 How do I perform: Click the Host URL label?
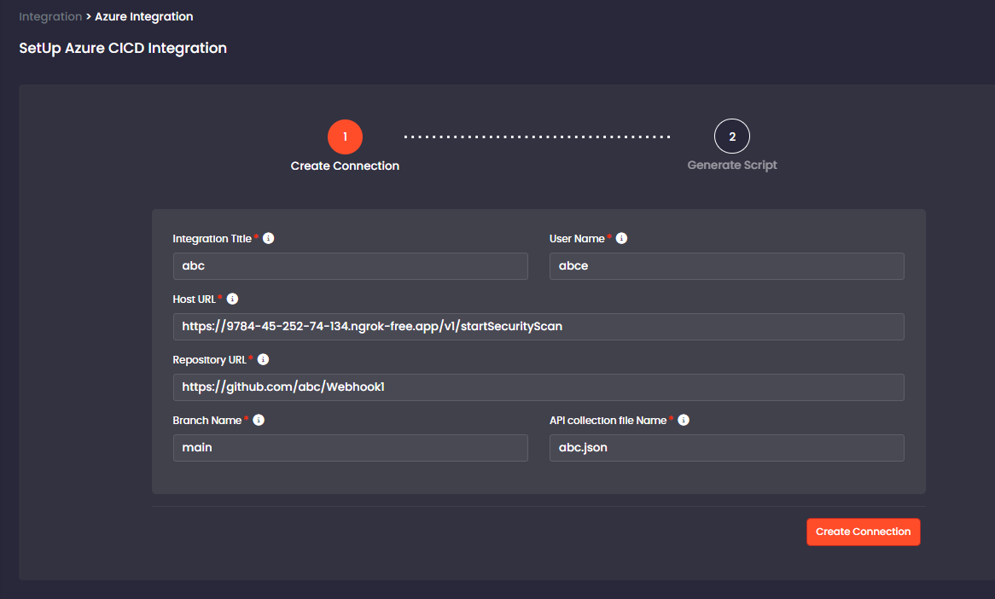click(195, 299)
